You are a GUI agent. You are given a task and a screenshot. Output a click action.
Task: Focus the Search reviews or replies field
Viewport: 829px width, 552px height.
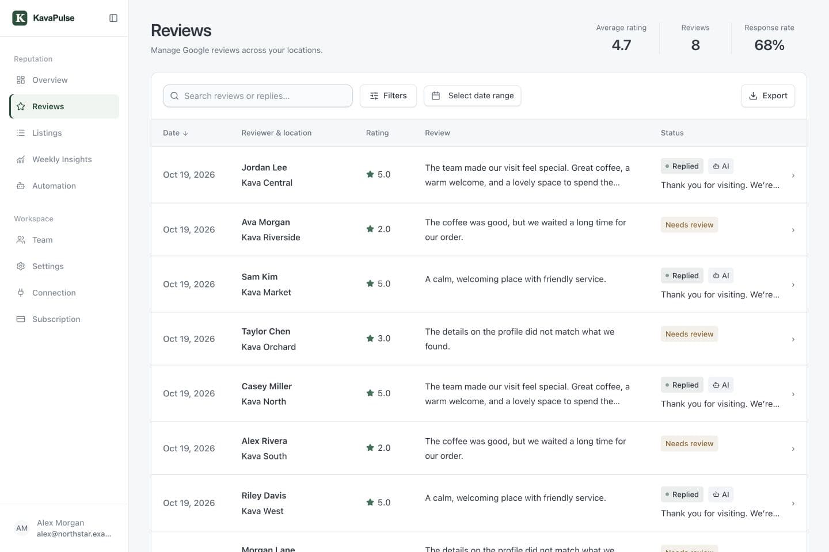coord(258,96)
